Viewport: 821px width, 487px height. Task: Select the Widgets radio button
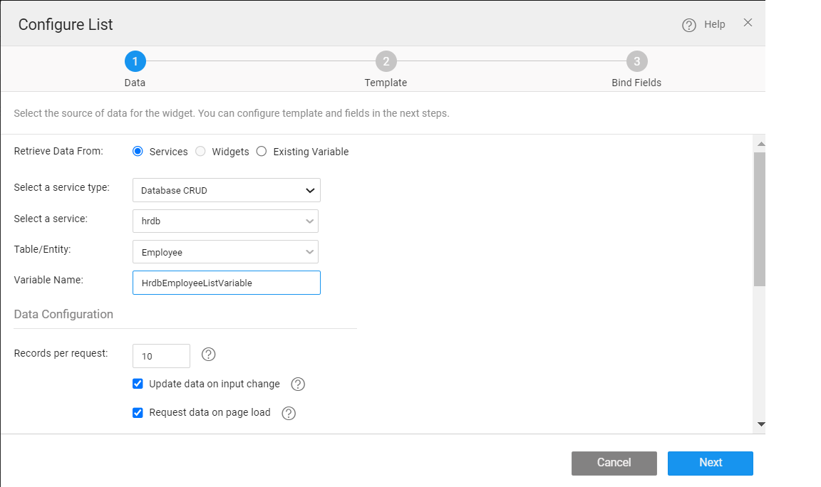click(200, 152)
